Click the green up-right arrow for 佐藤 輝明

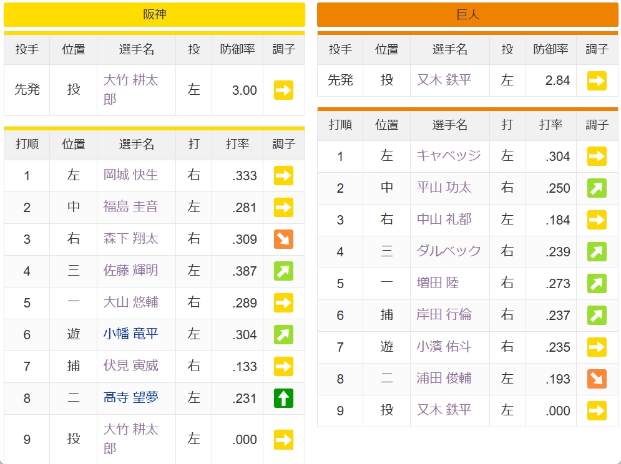click(x=283, y=271)
